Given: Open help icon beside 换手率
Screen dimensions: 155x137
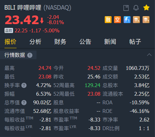Looking at the screenshot, I should tap(24, 85).
